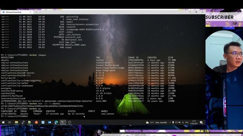Open the volume control in the tray
Image resolution: width=243 pixels, height=136 pixels.
[176, 122]
